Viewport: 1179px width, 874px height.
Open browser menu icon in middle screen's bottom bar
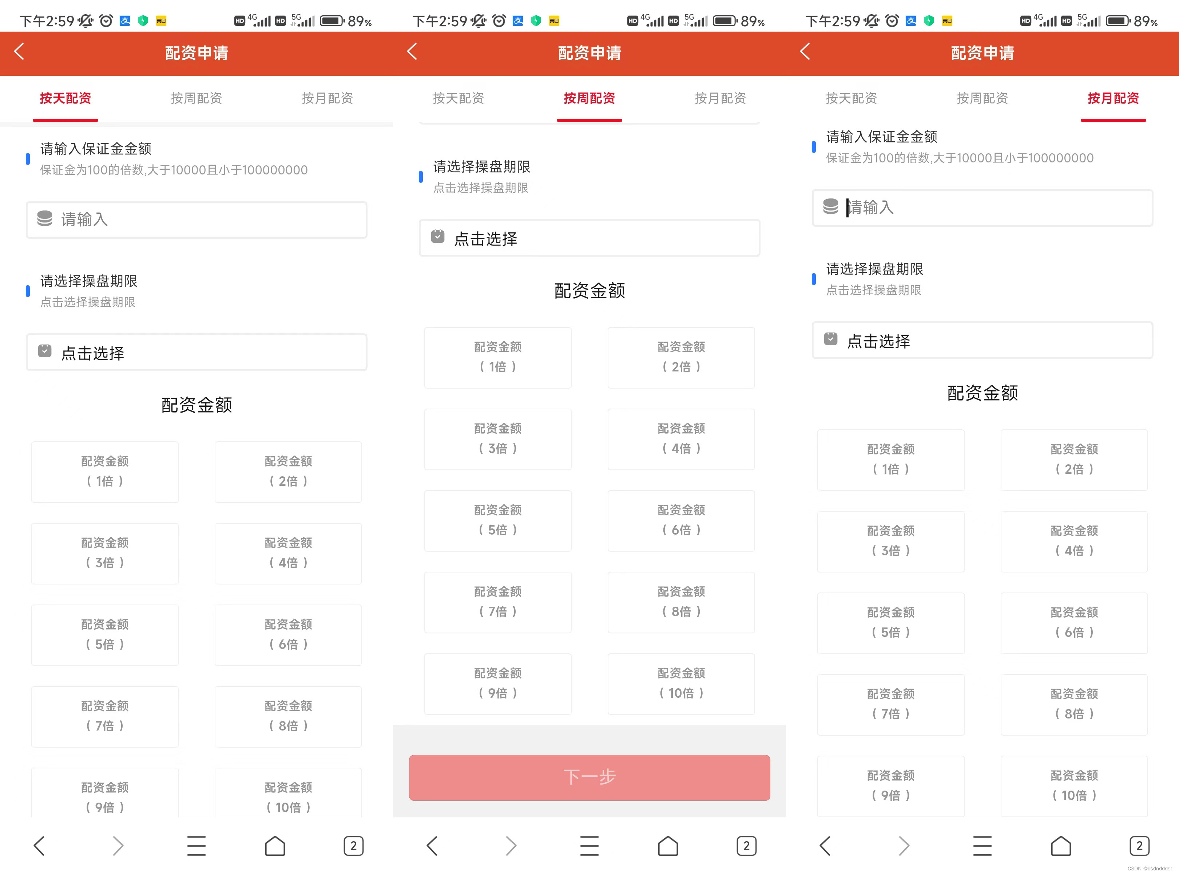589,846
